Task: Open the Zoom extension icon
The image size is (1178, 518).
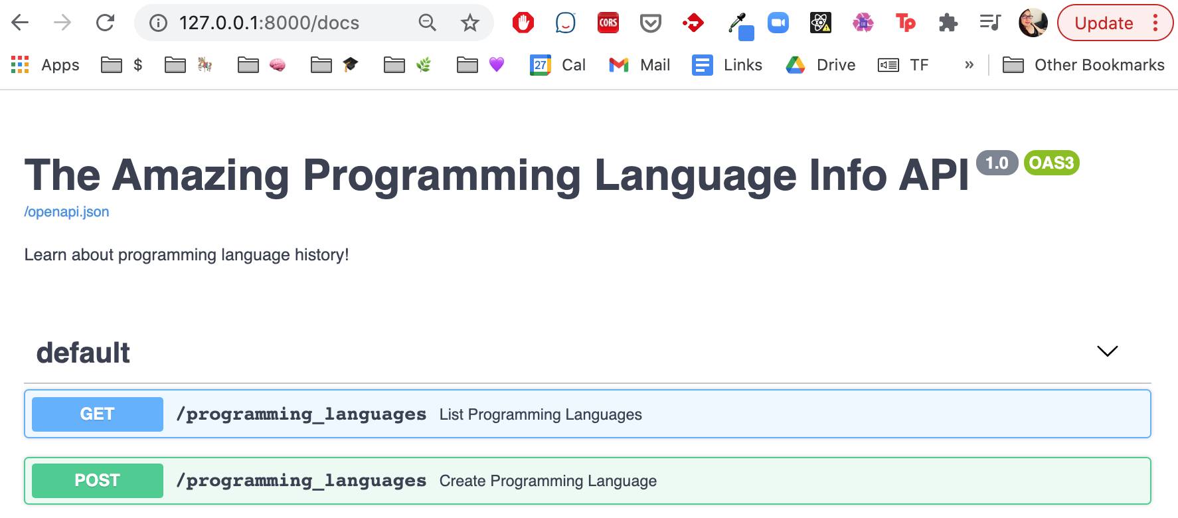Action: pyautogui.click(x=778, y=23)
